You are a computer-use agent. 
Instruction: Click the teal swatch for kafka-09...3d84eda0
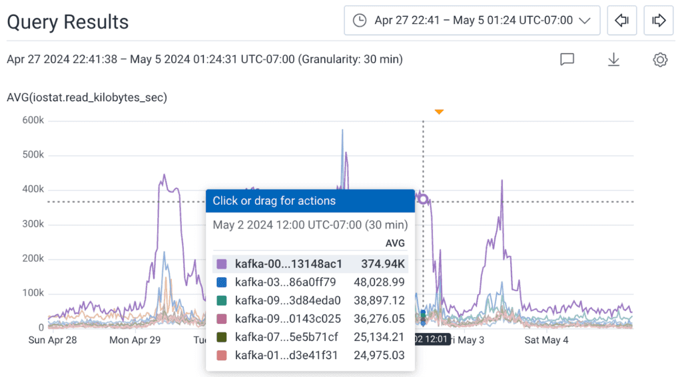pyautogui.click(x=222, y=300)
